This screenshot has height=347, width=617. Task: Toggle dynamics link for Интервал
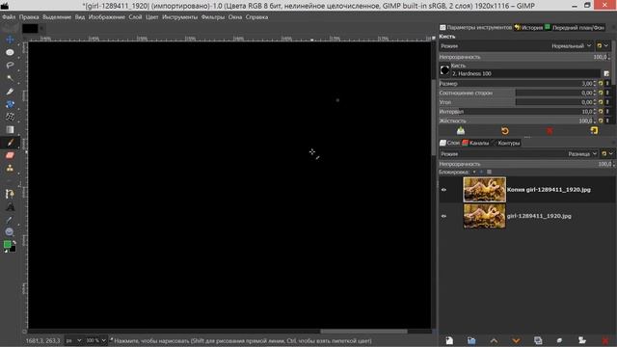coord(607,112)
